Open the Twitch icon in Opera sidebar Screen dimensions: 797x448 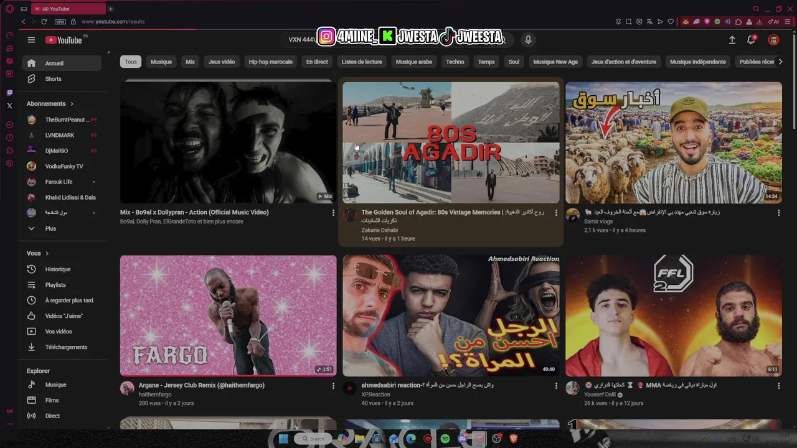(x=9, y=93)
